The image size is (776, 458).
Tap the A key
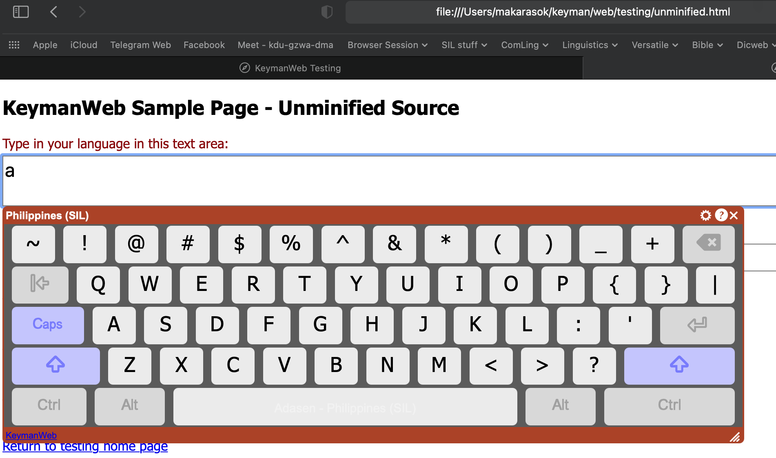[x=114, y=325]
